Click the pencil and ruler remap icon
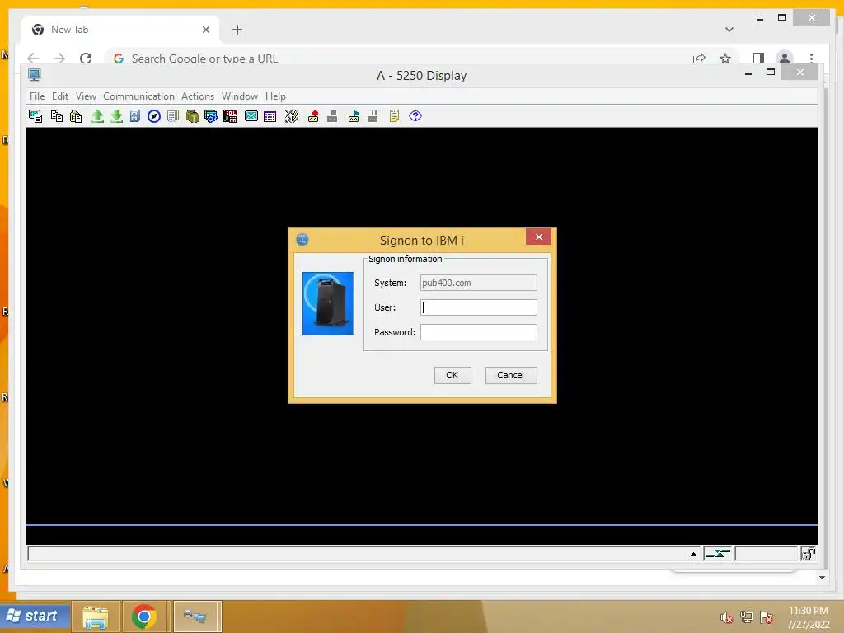The width and height of the screenshot is (844, 633). pos(292,116)
